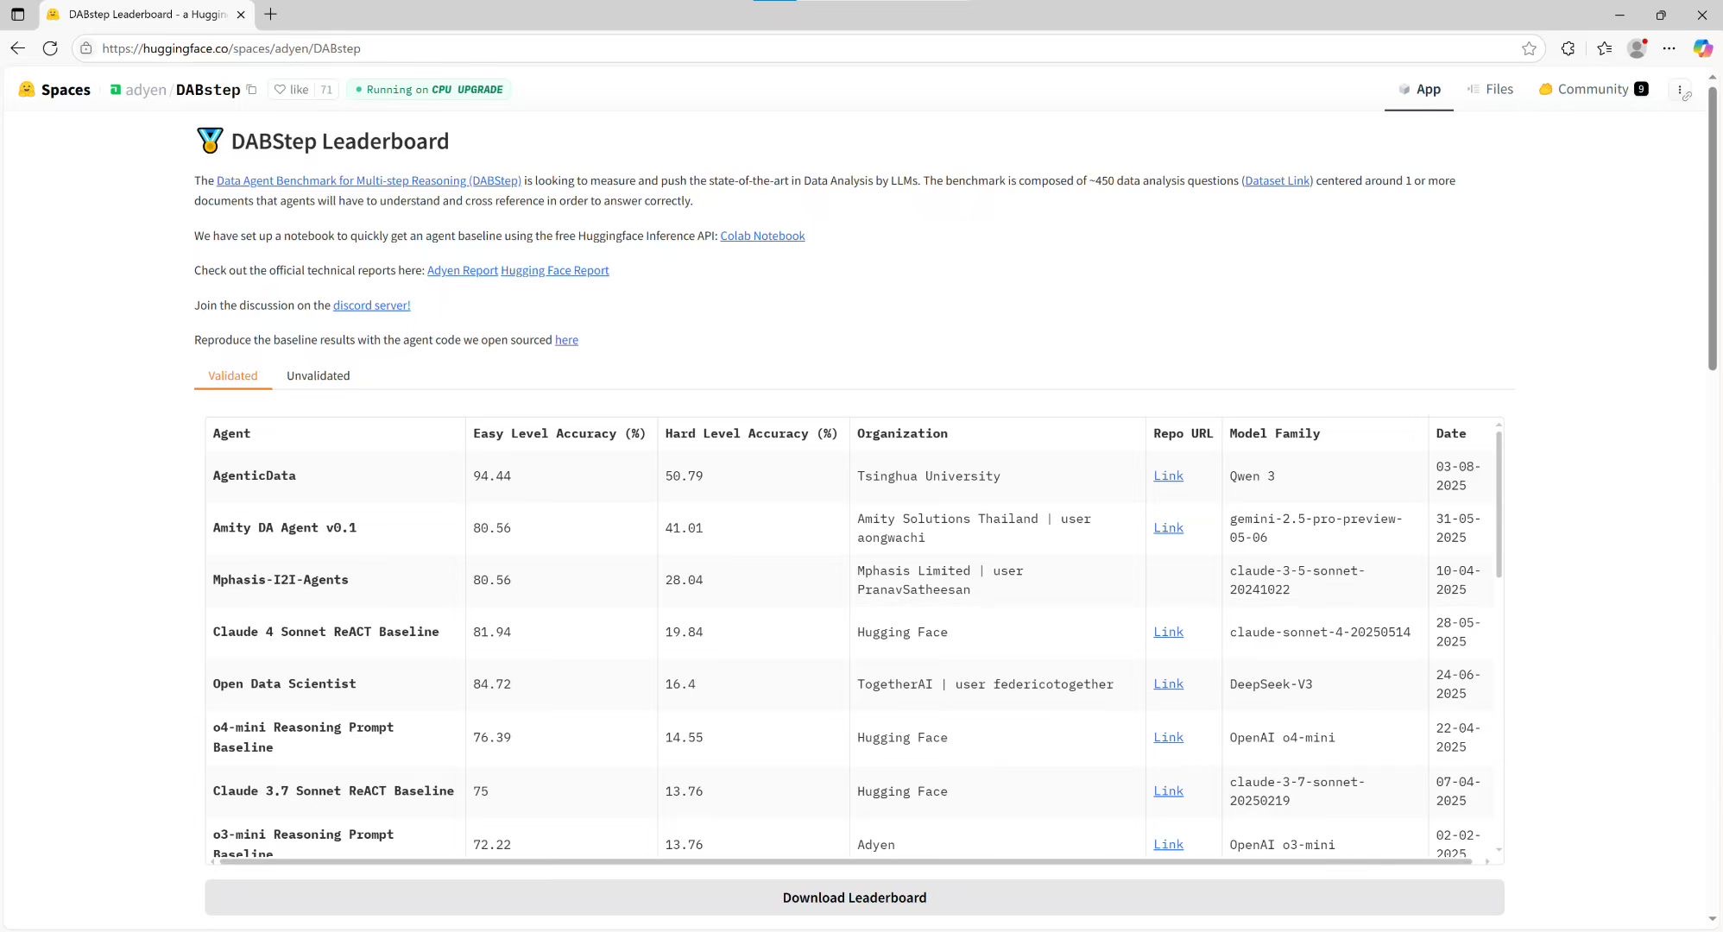The height and width of the screenshot is (932, 1723).
Task: Reload the page with refresh icon
Action: pos(50,48)
